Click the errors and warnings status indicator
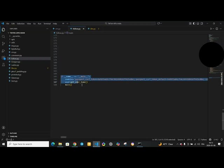The height and width of the screenshot is (168, 224). click(10, 140)
